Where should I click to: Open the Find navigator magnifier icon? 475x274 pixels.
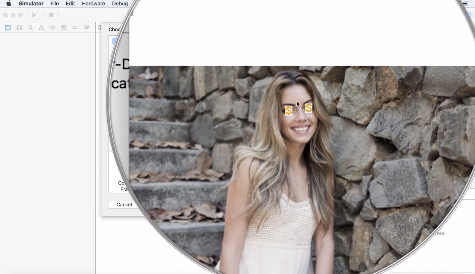[x=30, y=28]
